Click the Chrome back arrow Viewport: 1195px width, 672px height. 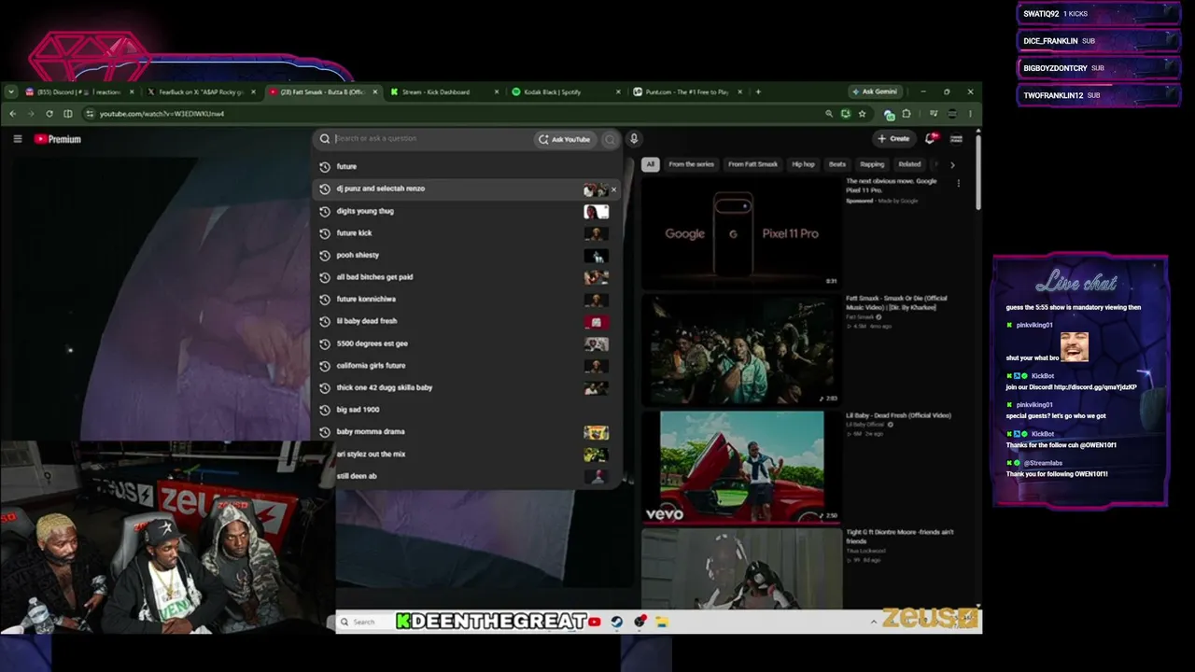[x=13, y=114]
